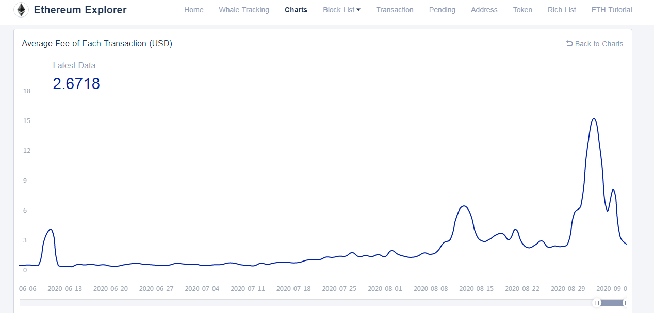Switch to the Home tab
The height and width of the screenshot is (313, 654).
(194, 10)
